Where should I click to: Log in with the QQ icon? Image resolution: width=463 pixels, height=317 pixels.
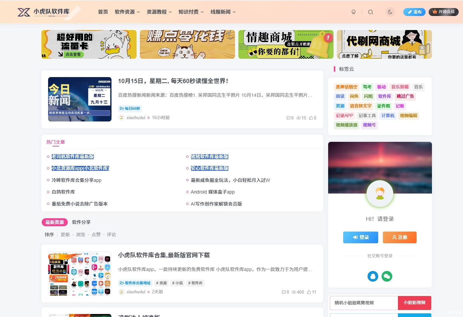click(x=373, y=276)
